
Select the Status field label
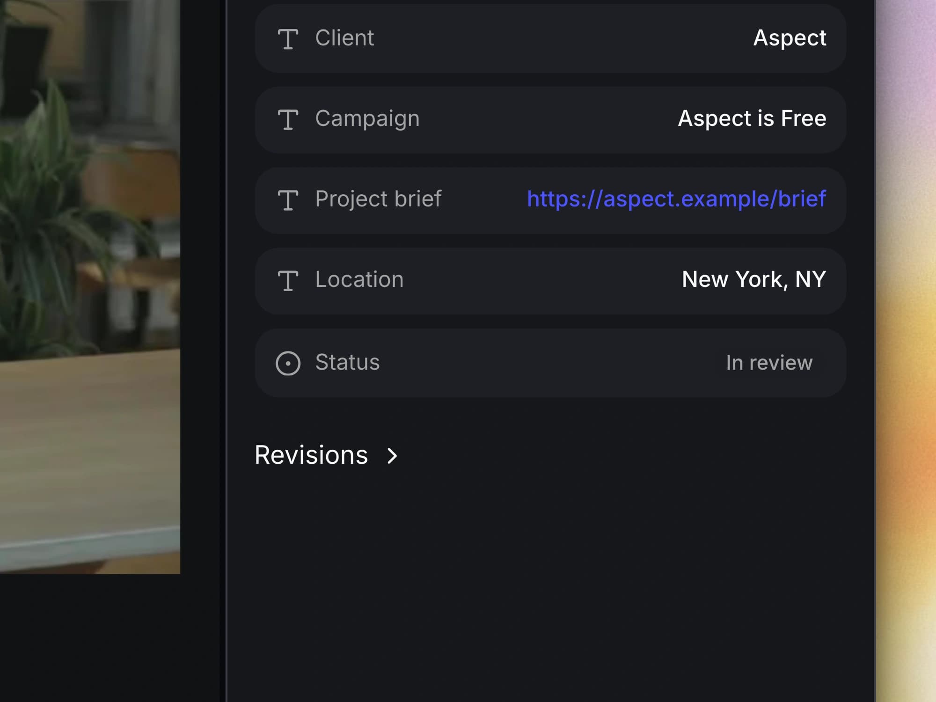click(347, 362)
